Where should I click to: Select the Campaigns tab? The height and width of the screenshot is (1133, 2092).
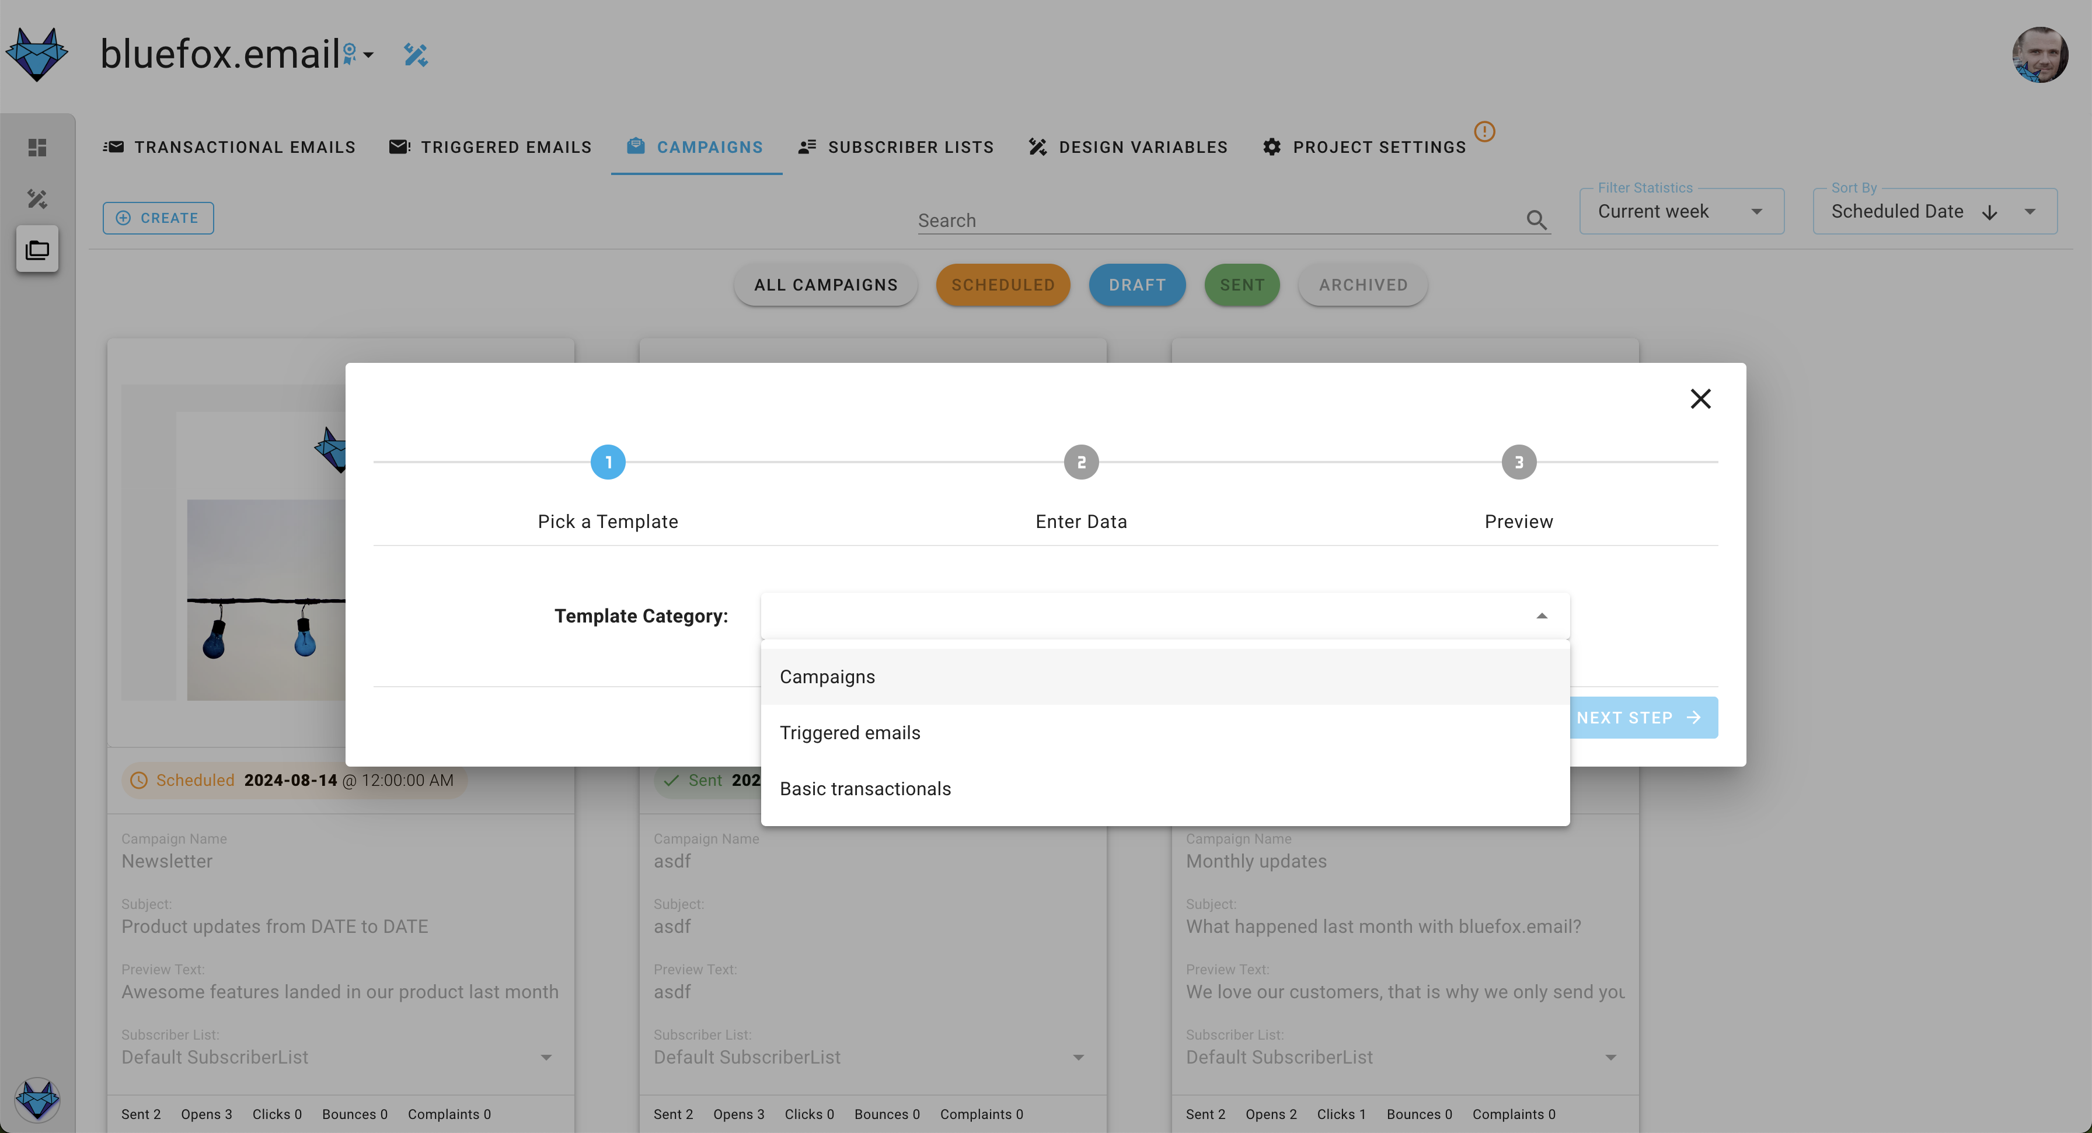tap(696, 147)
